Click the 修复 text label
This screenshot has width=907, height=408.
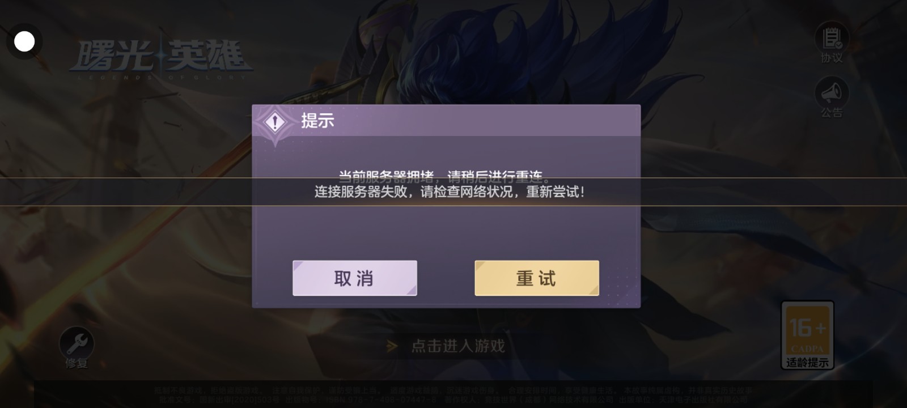click(x=77, y=363)
